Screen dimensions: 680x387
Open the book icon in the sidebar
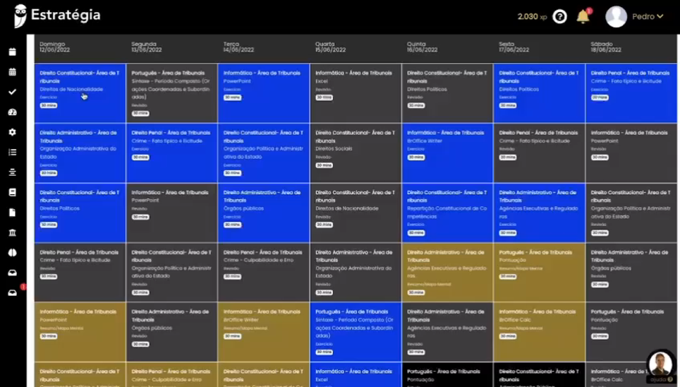tap(12, 192)
